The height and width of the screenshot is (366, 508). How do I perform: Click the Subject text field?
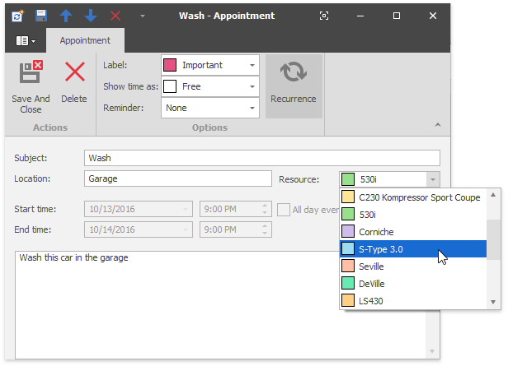(x=261, y=158)
